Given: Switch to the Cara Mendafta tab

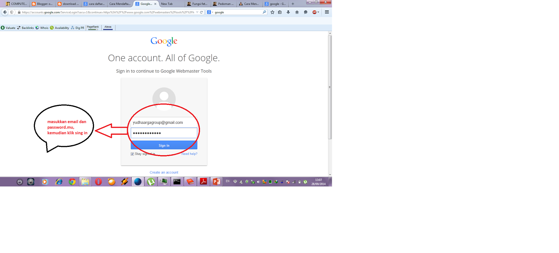Looking at the screenshot, I should point(120,4).
